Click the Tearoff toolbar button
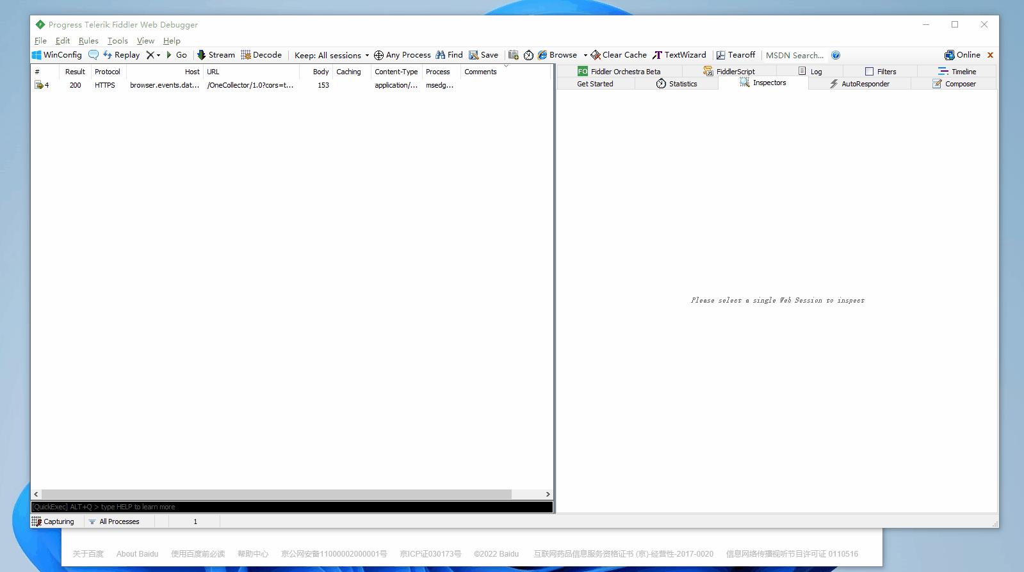Image resolution: width=1024 pixels, height=572 pixels. pyautogui.click(x=736, y=55)
